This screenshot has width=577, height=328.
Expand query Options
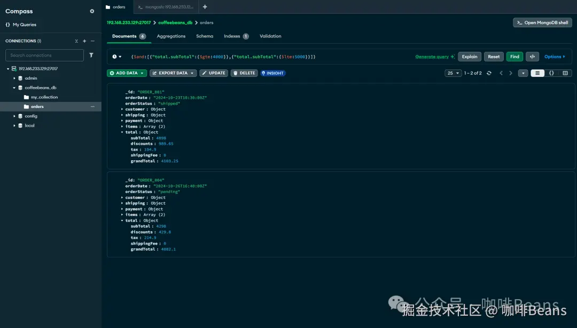(x=555, y=57)
